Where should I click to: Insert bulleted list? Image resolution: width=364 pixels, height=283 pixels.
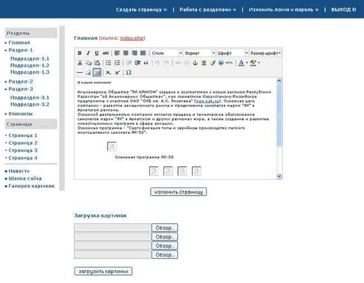pyautogui.click(x=109, y=63)
